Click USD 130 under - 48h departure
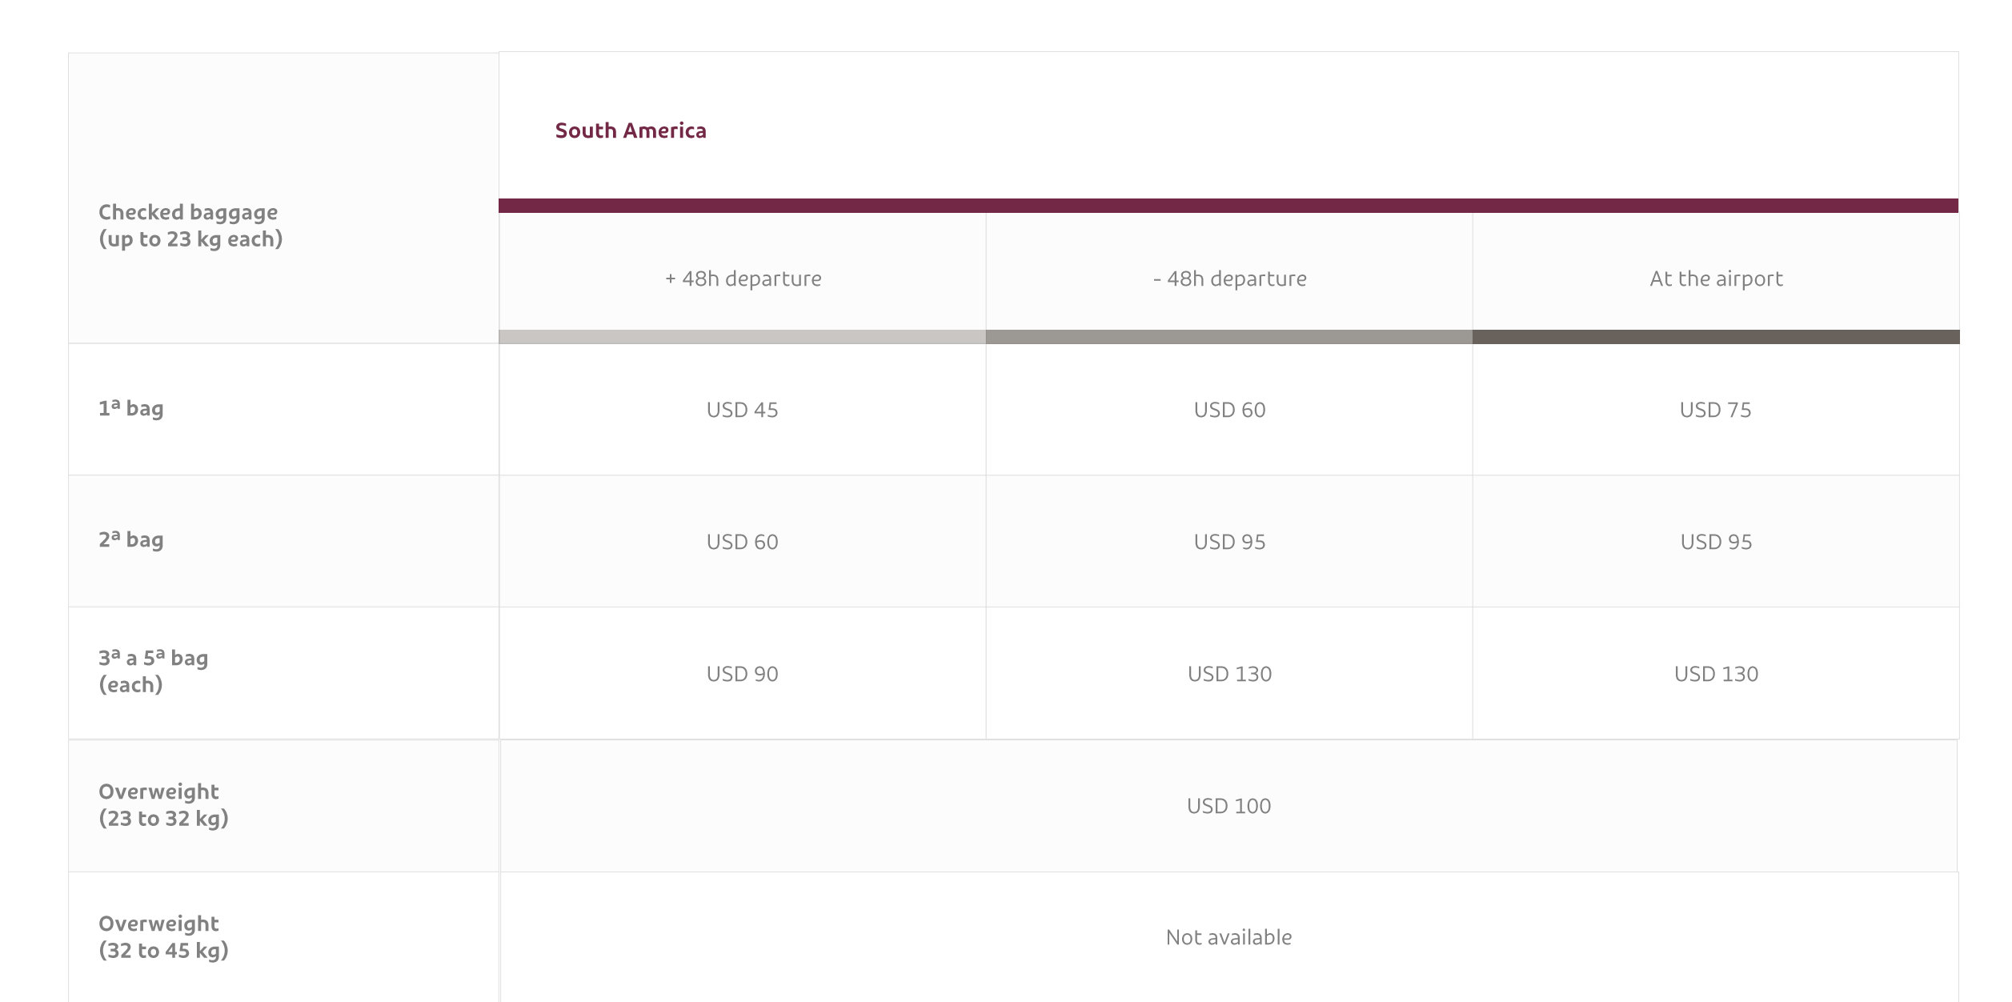Screen dimensions: 2012x1002 [x=1229, y=674]
